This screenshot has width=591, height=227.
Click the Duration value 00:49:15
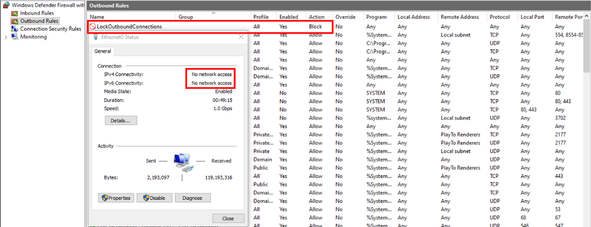(x=222, y=100)
